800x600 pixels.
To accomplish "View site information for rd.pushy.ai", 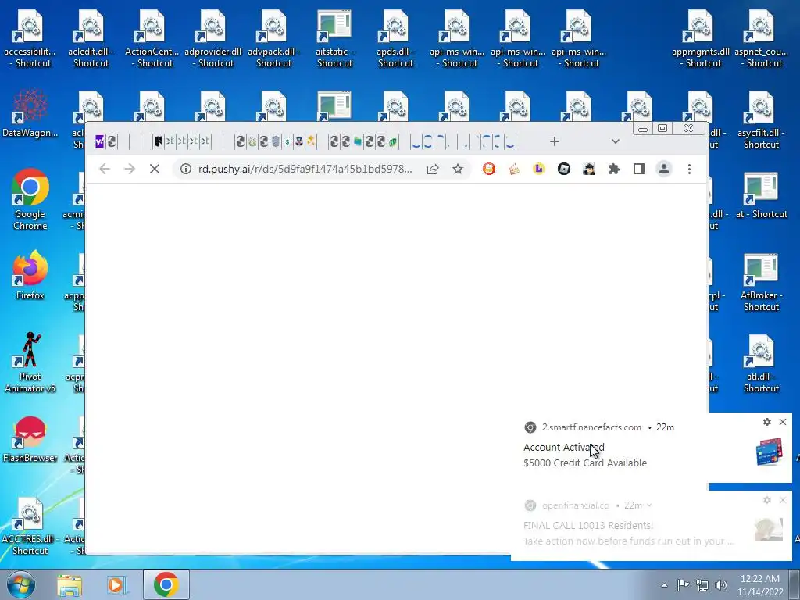I will tap(186, 169).
